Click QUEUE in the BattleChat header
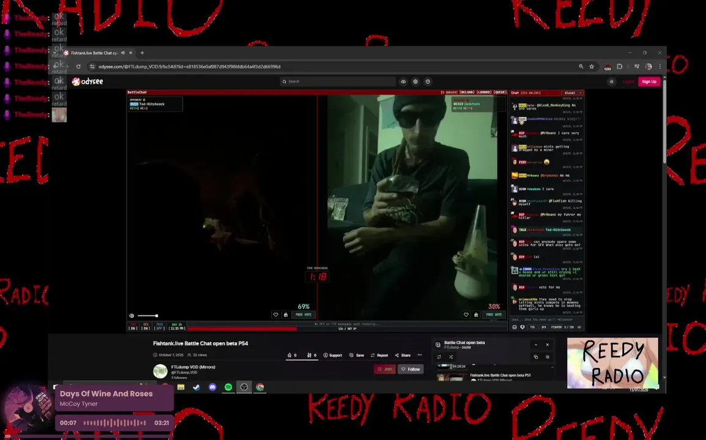Screen dimensions: 706x440 500,92
